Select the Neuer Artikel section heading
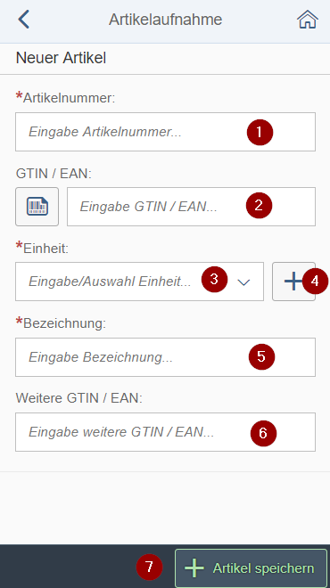The height and width of the screenshot is (588, 330). tap(61, 58)
